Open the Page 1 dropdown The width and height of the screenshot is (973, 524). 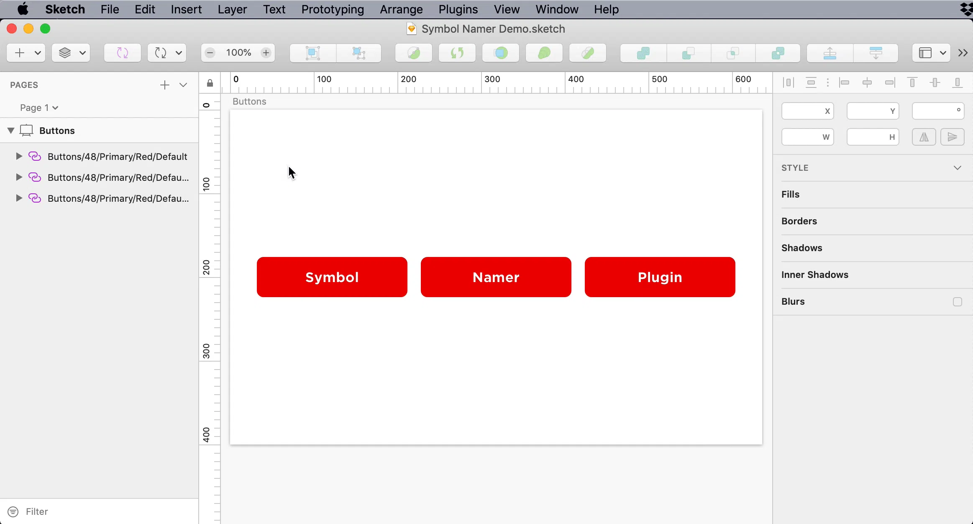[x=39, y=108]
